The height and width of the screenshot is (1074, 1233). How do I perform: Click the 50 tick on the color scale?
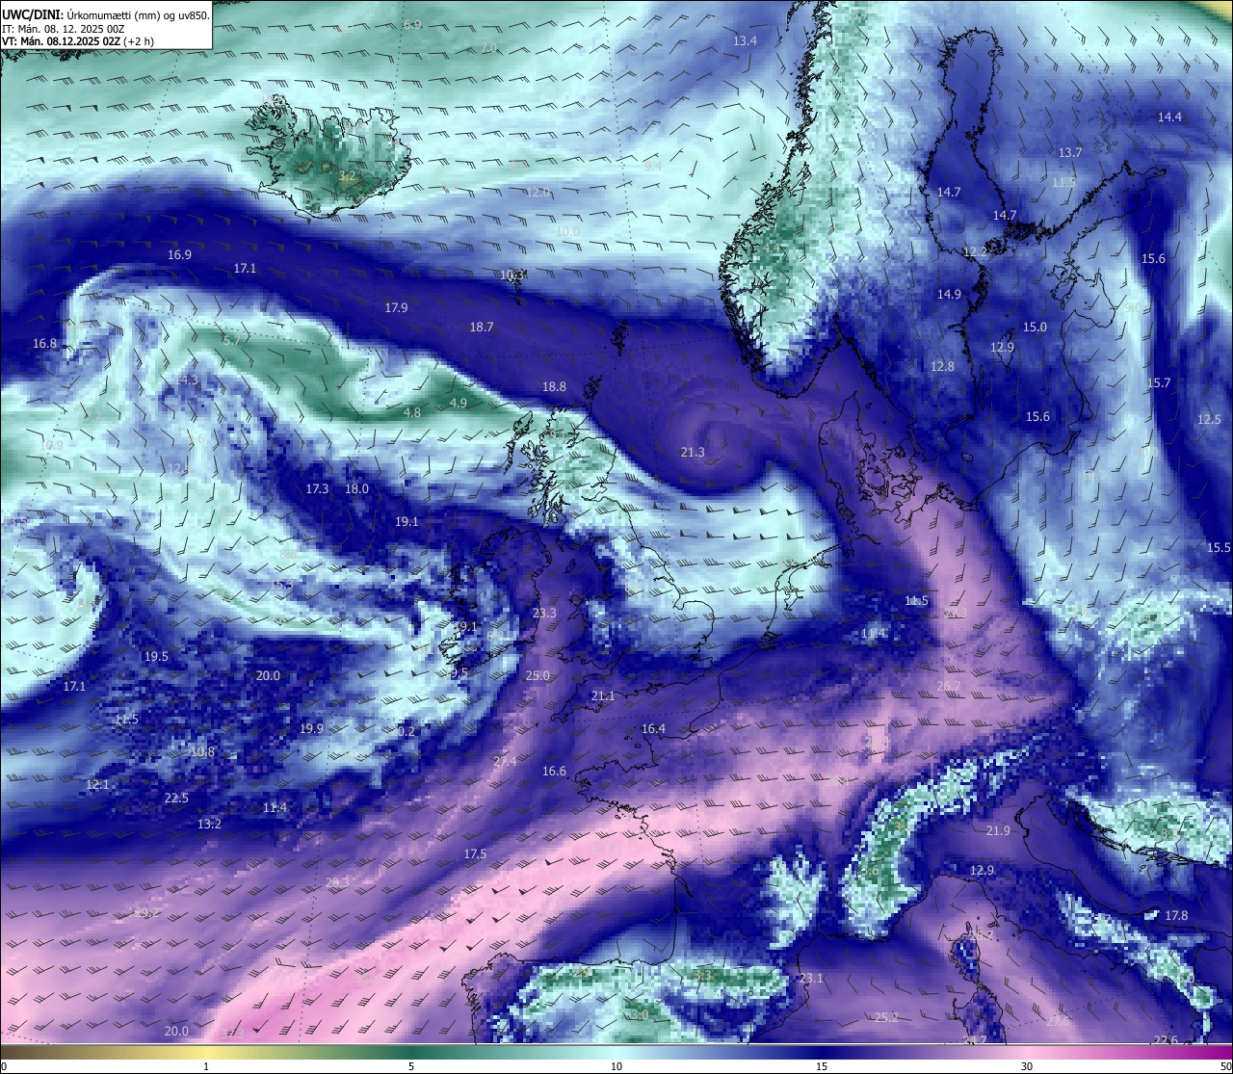1225,1066
